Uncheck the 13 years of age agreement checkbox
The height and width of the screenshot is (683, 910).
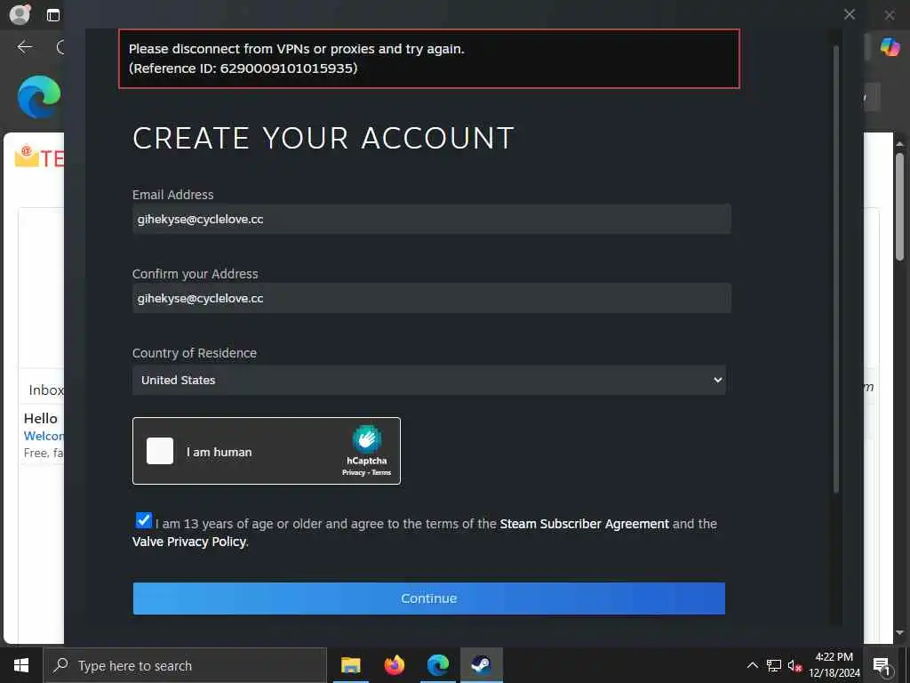click(x=143, y=519)
